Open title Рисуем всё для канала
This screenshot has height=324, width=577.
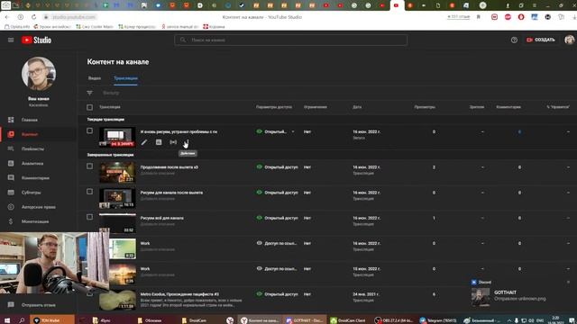pyautogui.click(x=162, y=218)
